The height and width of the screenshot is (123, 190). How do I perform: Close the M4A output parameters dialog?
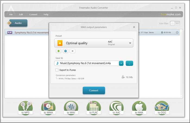(x=134, y=27)
